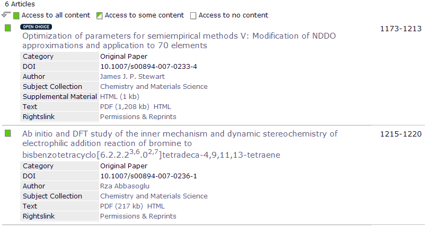Open author Rza Abbasoglu's link
The image size is (426, 227).
click(x=124, y=186)
